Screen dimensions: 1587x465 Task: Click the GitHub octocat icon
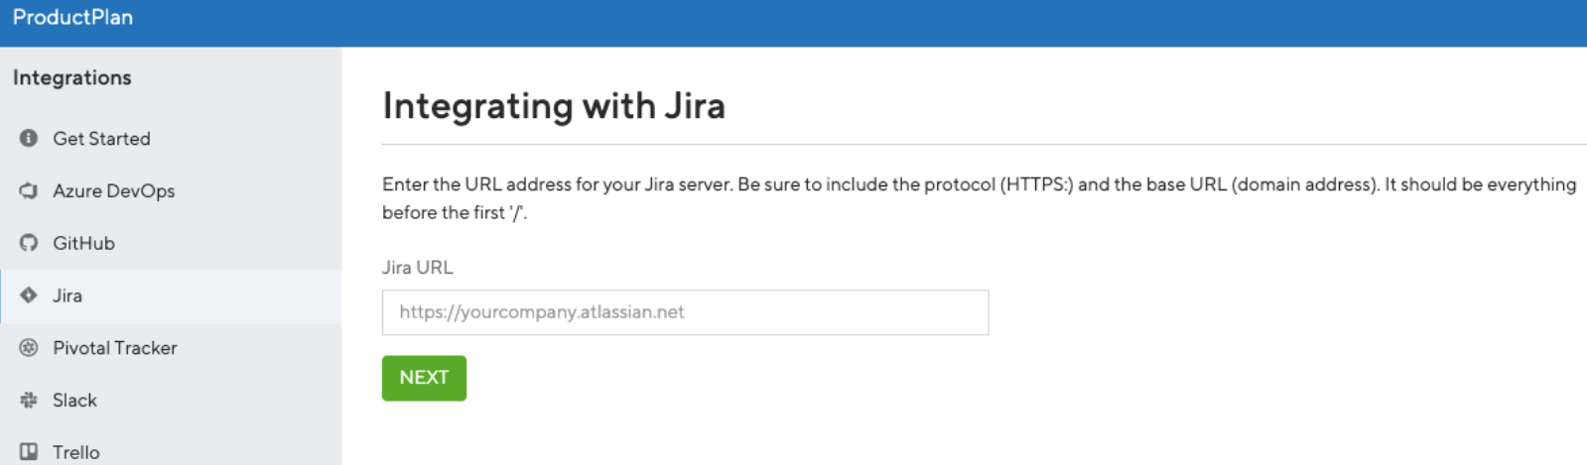click(29, 243)
